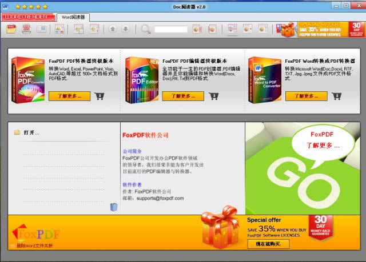Image resolution: width=366 pixels, height=262 pixels.
Task: Click the second icon right of search box
Action: pyautogui.click(x=212, y=29)
